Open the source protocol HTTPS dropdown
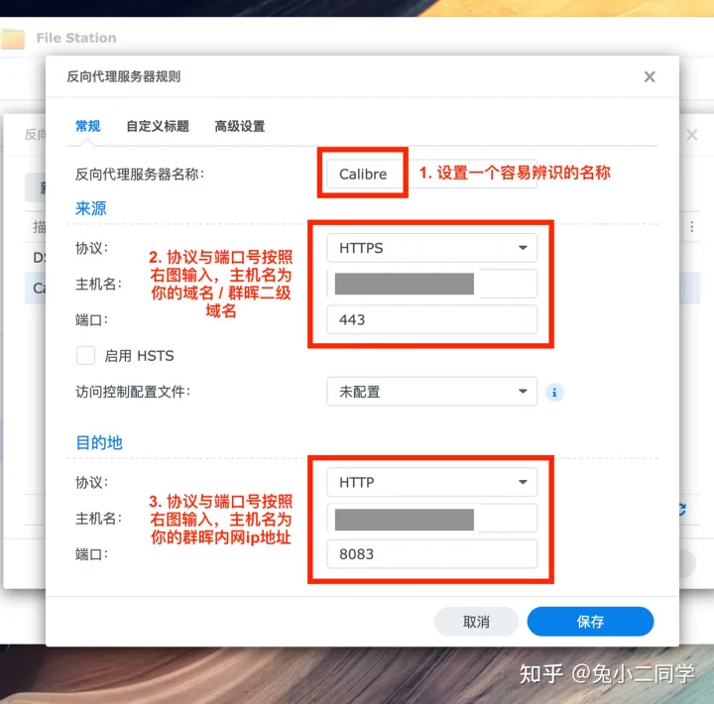This screenshot has height=704, width=714. pyautogui.click(x=431, y=248)
